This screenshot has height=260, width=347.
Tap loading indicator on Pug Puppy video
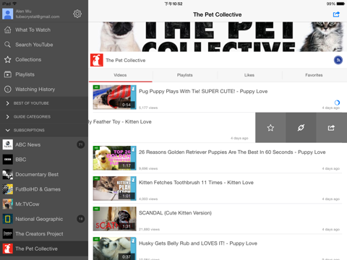coord(337,103)
